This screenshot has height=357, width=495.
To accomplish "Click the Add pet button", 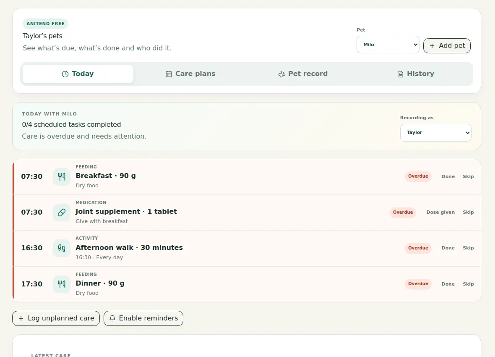I will click(x=447, y=46).
